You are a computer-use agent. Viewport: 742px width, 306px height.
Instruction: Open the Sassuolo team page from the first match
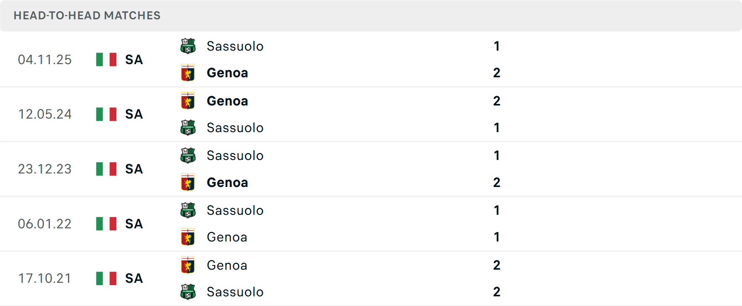(x=235, y=46)
